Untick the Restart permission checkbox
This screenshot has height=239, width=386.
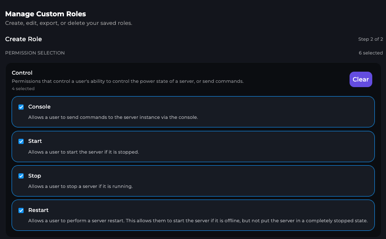[x=21, y=210]
